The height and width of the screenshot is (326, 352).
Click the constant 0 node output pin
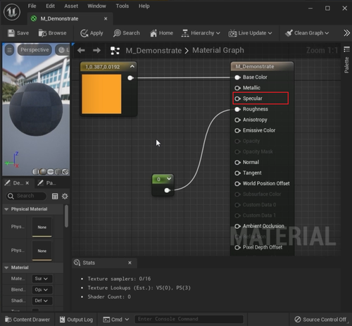(x=167, y=190)
